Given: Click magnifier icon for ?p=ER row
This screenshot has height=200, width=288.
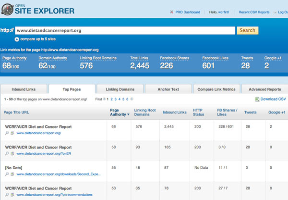Looking at the screenshot, I should point(7,153).
